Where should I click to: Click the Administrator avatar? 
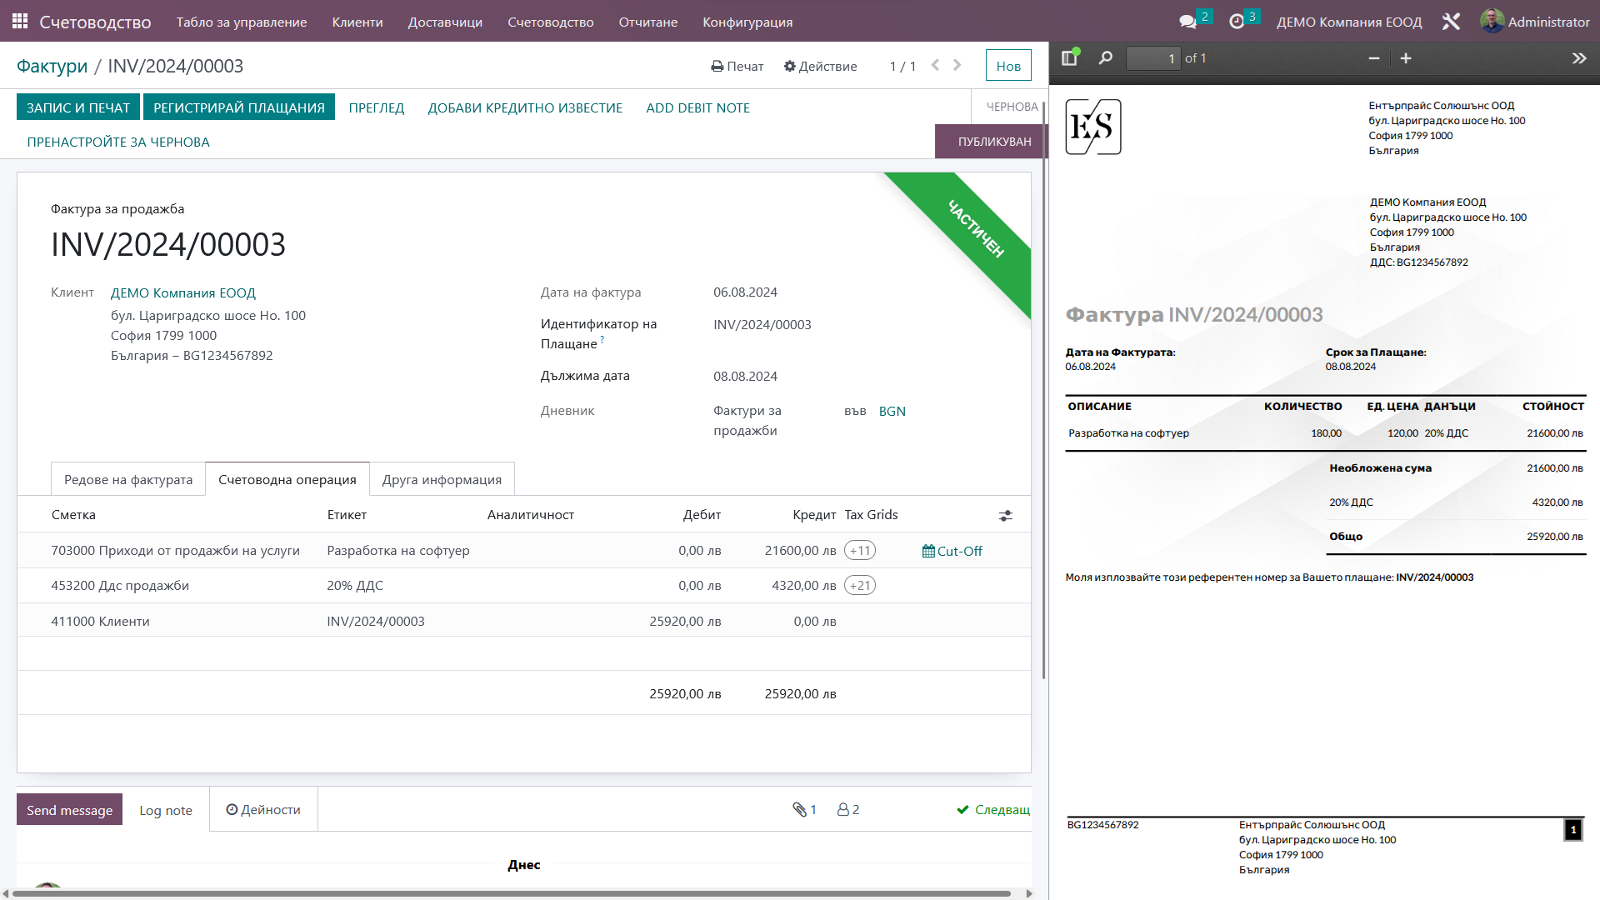point(1492,22)
